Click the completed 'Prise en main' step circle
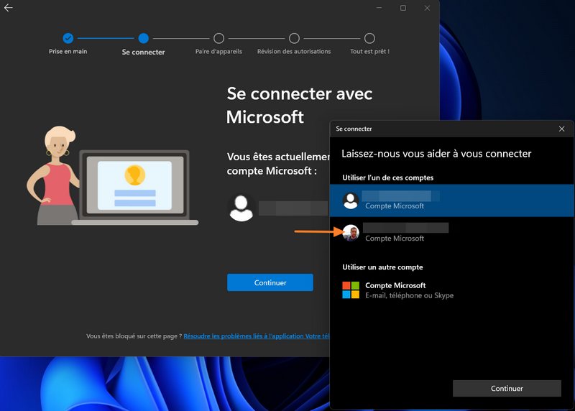This screenshot has width=575, height=411. pyautogui.click(x=68, y=38)
